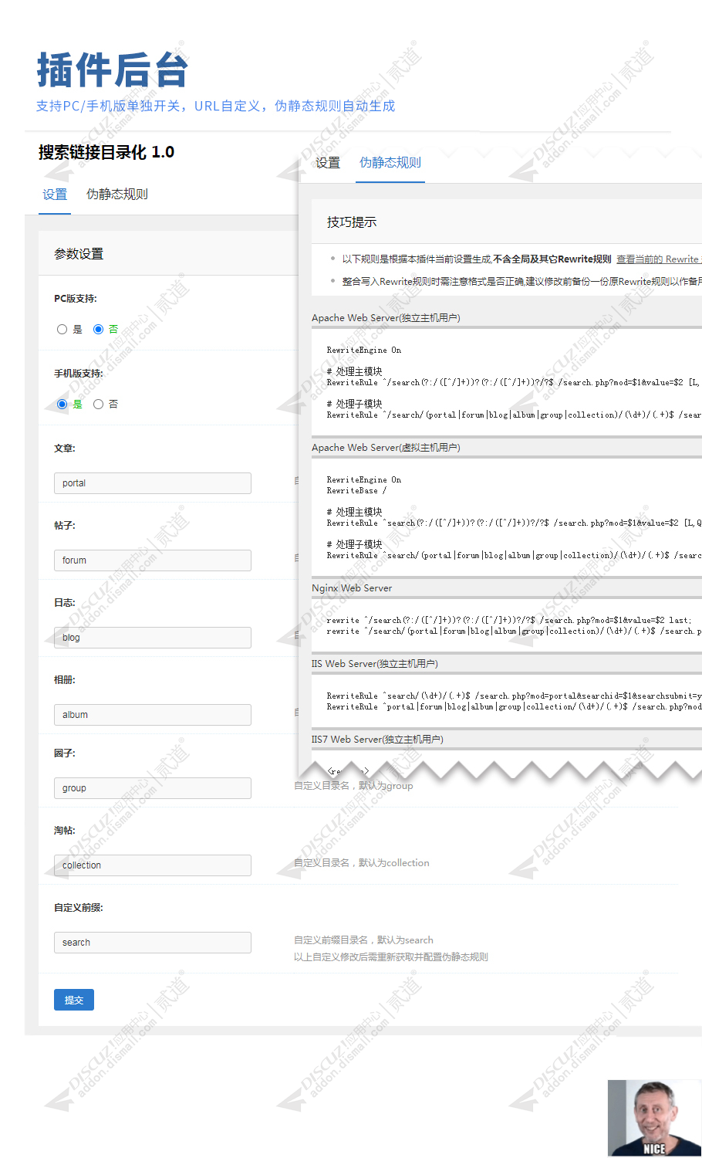This screenshot has width=702, height=1158.
Task: Click the 自定义前缀 input containing search
Action: click(153, 943)
